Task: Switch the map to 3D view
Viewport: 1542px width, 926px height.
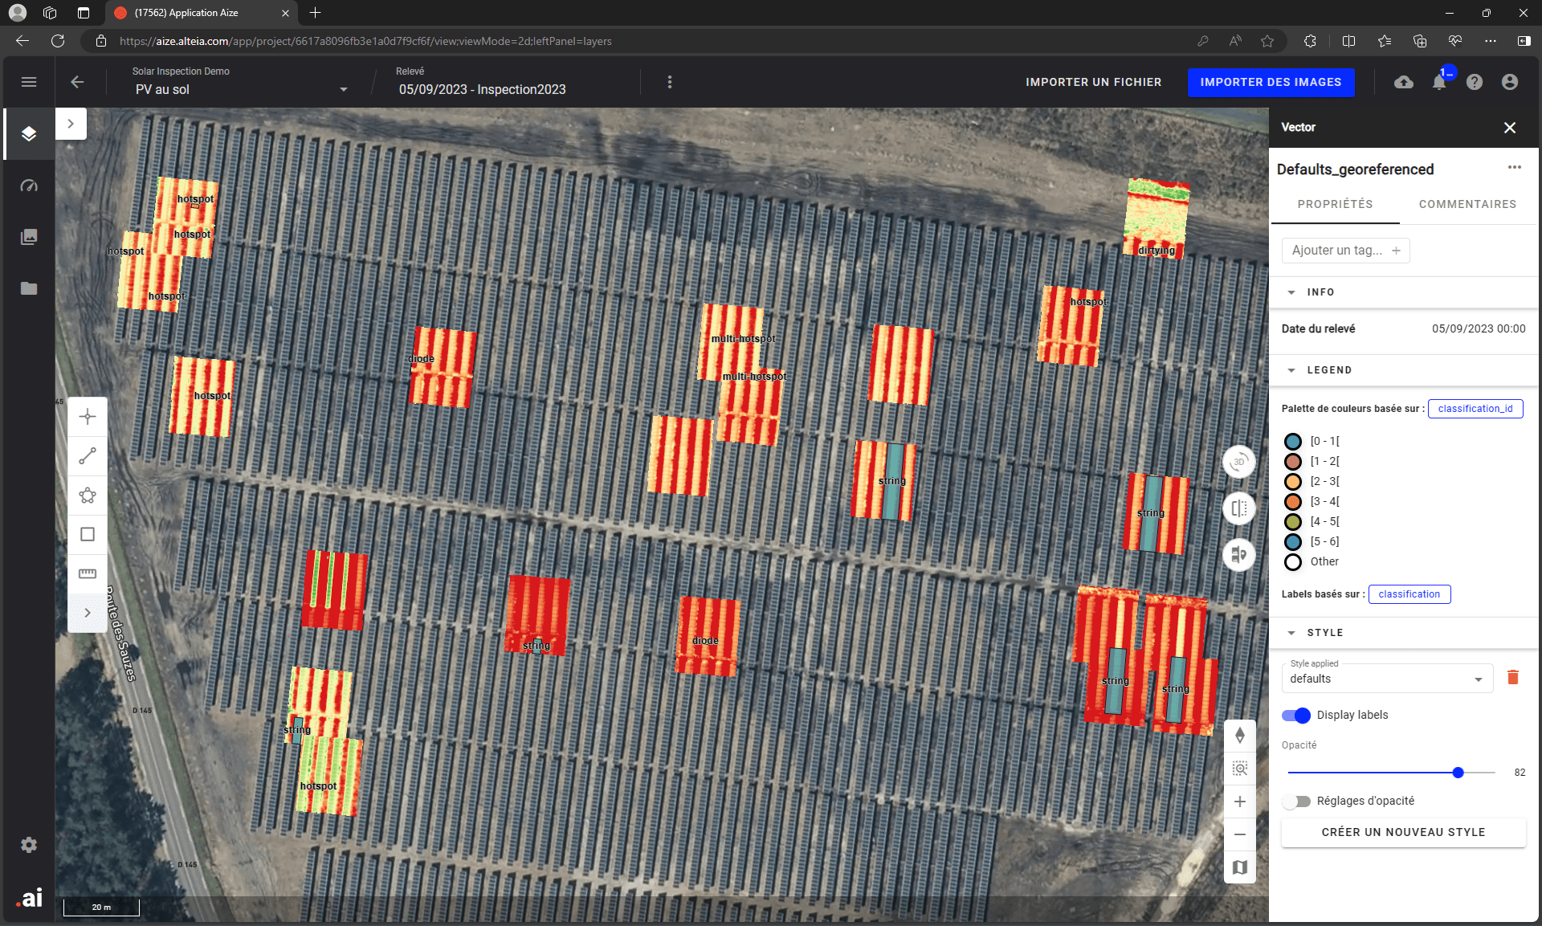Action: pyautogui.click(x=1239, y=462)
